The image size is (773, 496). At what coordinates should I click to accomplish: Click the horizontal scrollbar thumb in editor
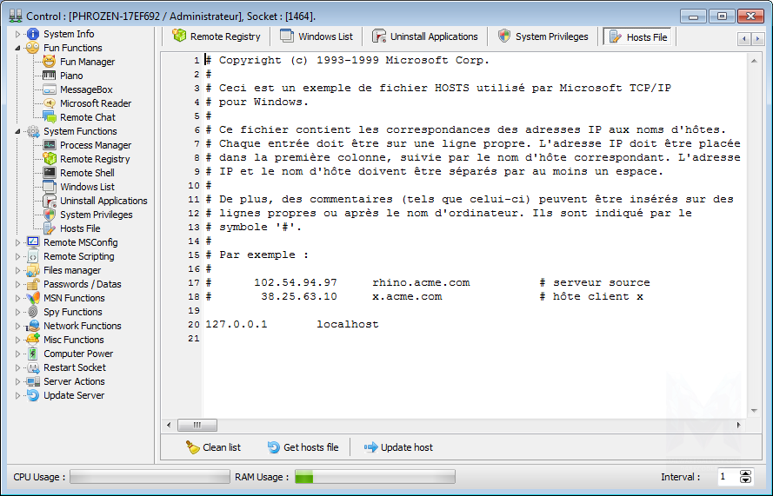click(197, 426)
